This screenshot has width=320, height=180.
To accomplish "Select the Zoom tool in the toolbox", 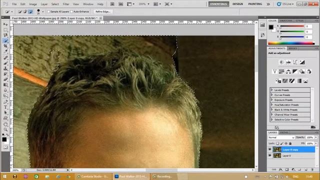I will tap(5, 129).
